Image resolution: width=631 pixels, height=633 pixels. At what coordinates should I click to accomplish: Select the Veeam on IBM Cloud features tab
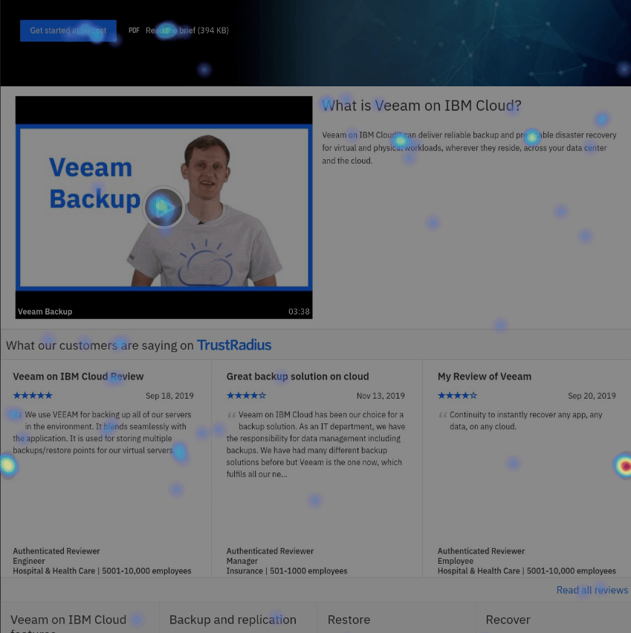(80, 620)
